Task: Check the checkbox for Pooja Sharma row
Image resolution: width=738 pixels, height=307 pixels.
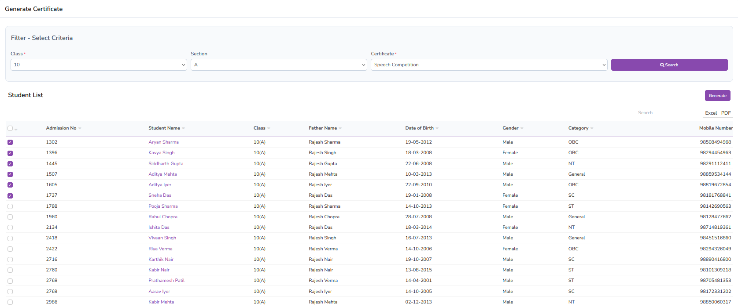Action: 10,206
